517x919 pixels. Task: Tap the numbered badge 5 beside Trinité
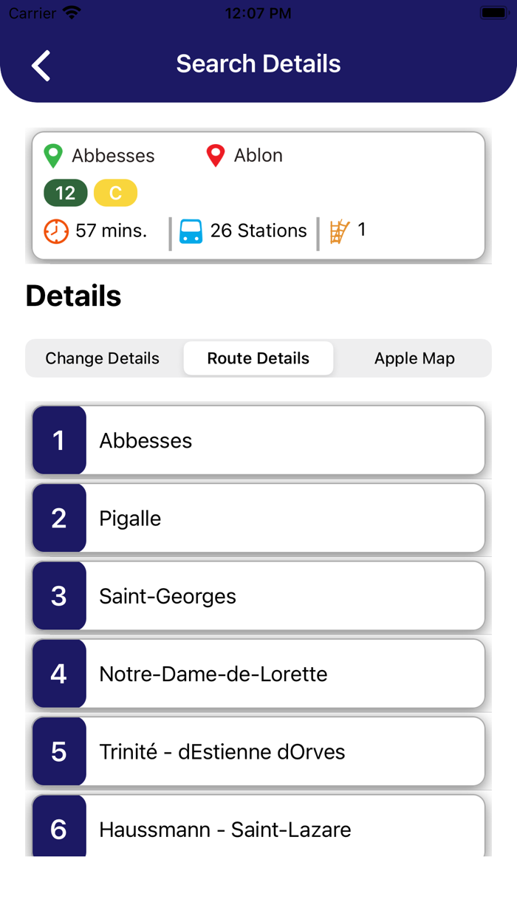click(58, 751)
